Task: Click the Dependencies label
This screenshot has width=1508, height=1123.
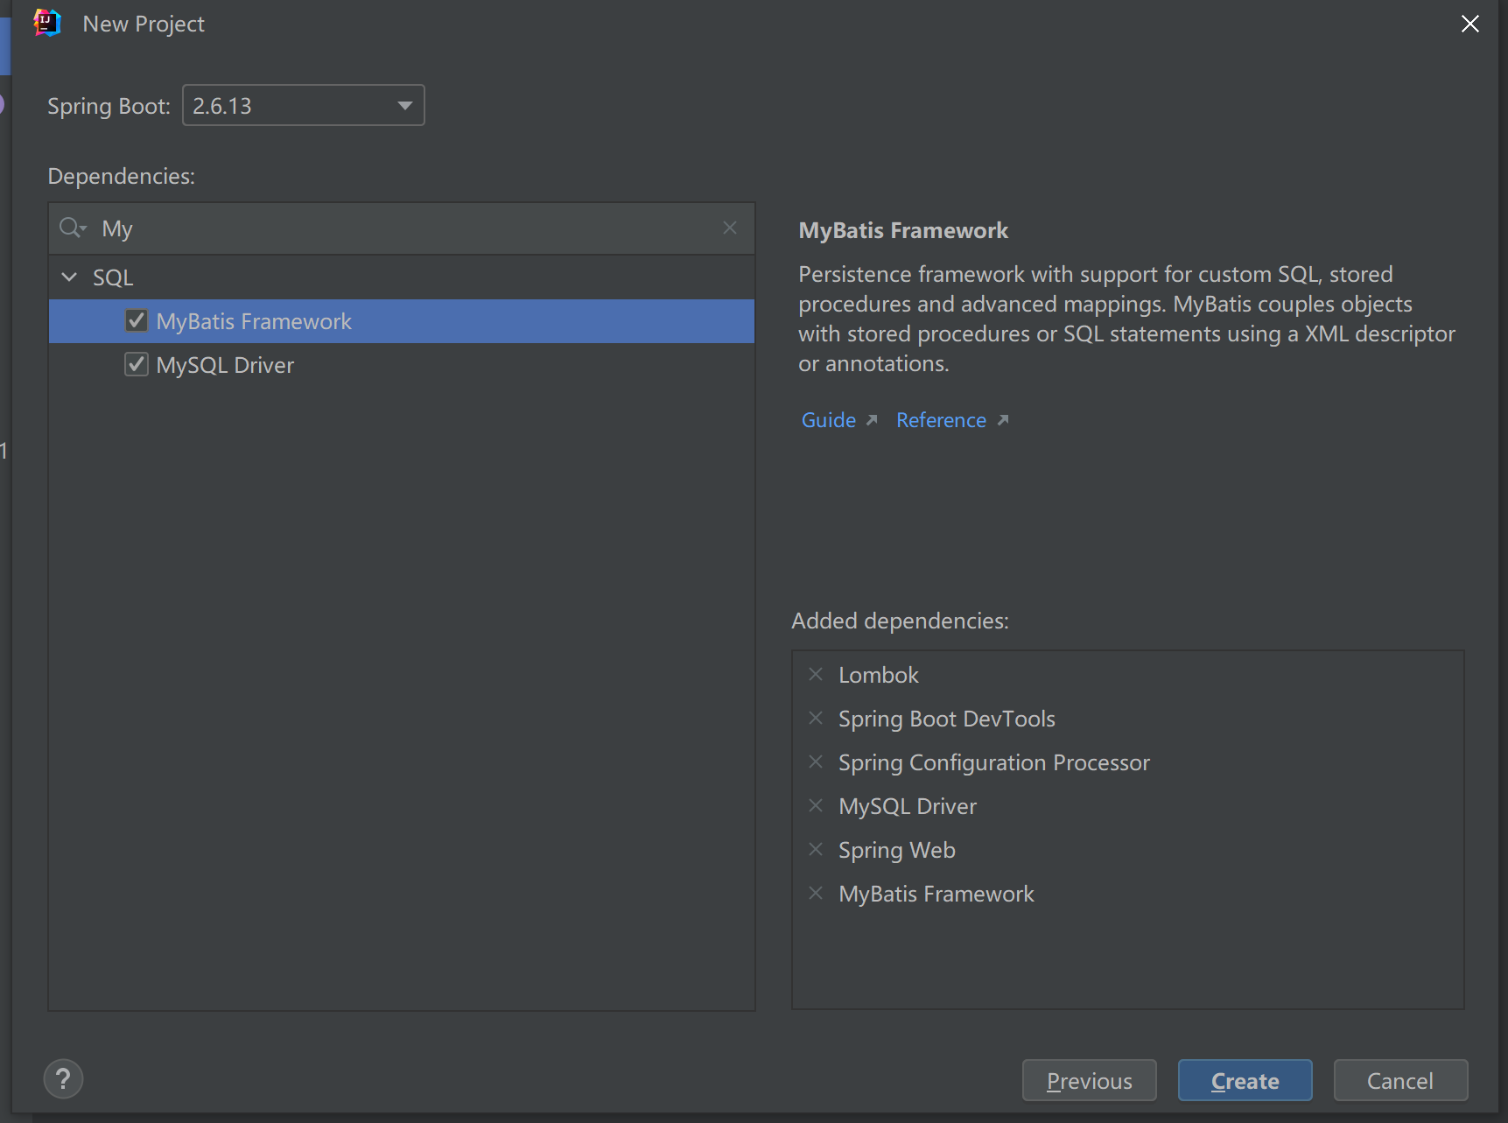Action: click(121, 176)
